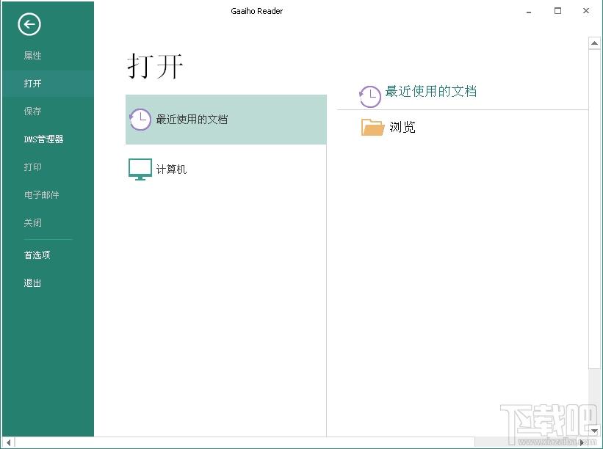Image resolution: width=603 pixels, height=449 pixels.
Task: Close the Gaaiho Reader window
Action: (586, 11)
